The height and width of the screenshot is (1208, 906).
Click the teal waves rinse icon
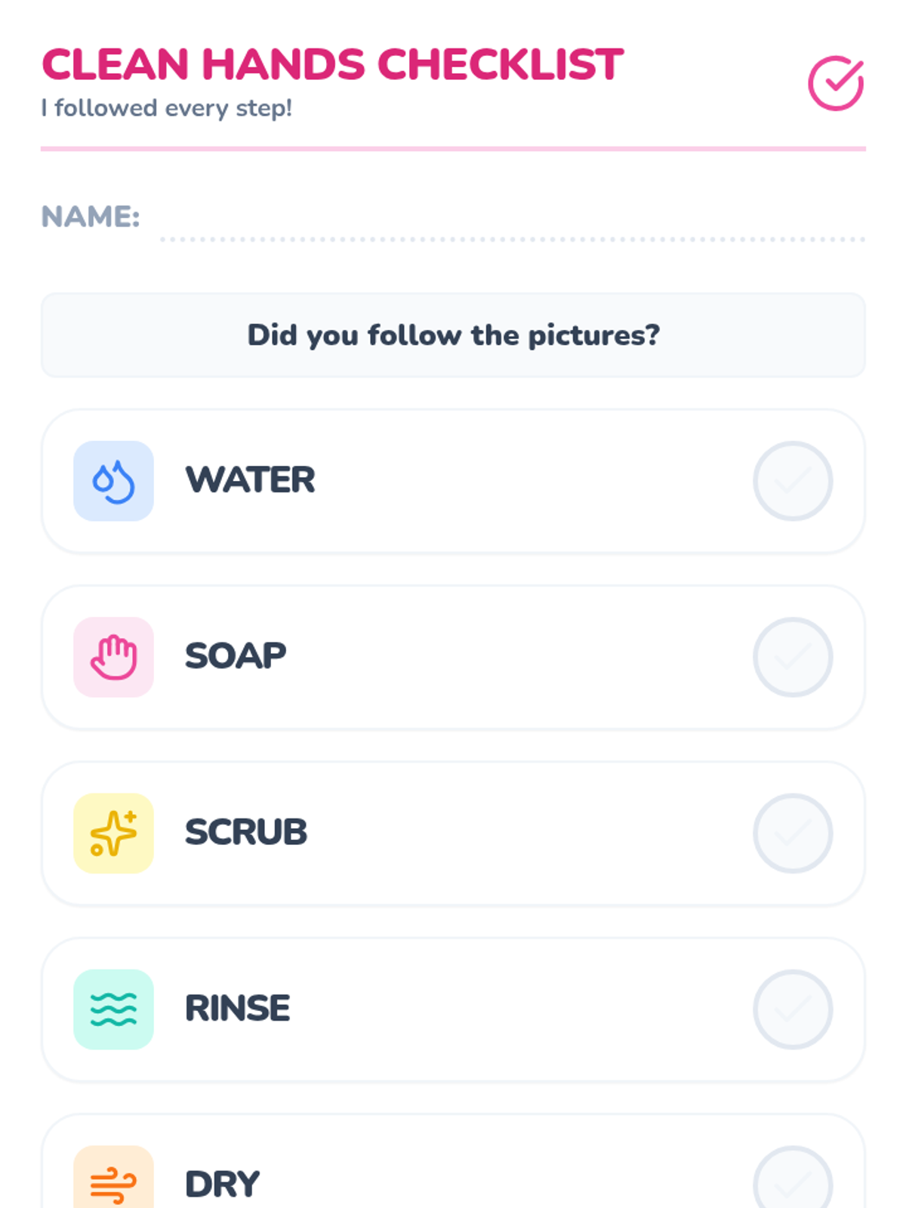[x=113, y=1009]
